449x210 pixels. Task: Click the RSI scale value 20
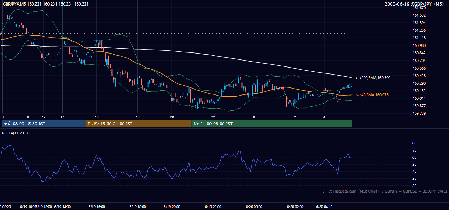[414, 185]
